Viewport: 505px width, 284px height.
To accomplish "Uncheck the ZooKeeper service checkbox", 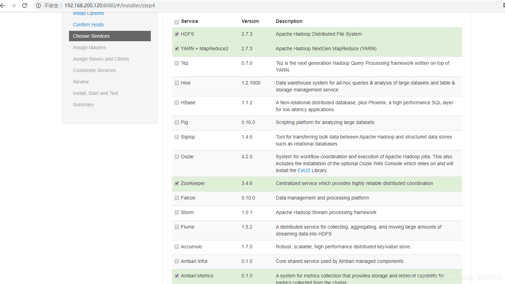I will click(x=177, y=183).
